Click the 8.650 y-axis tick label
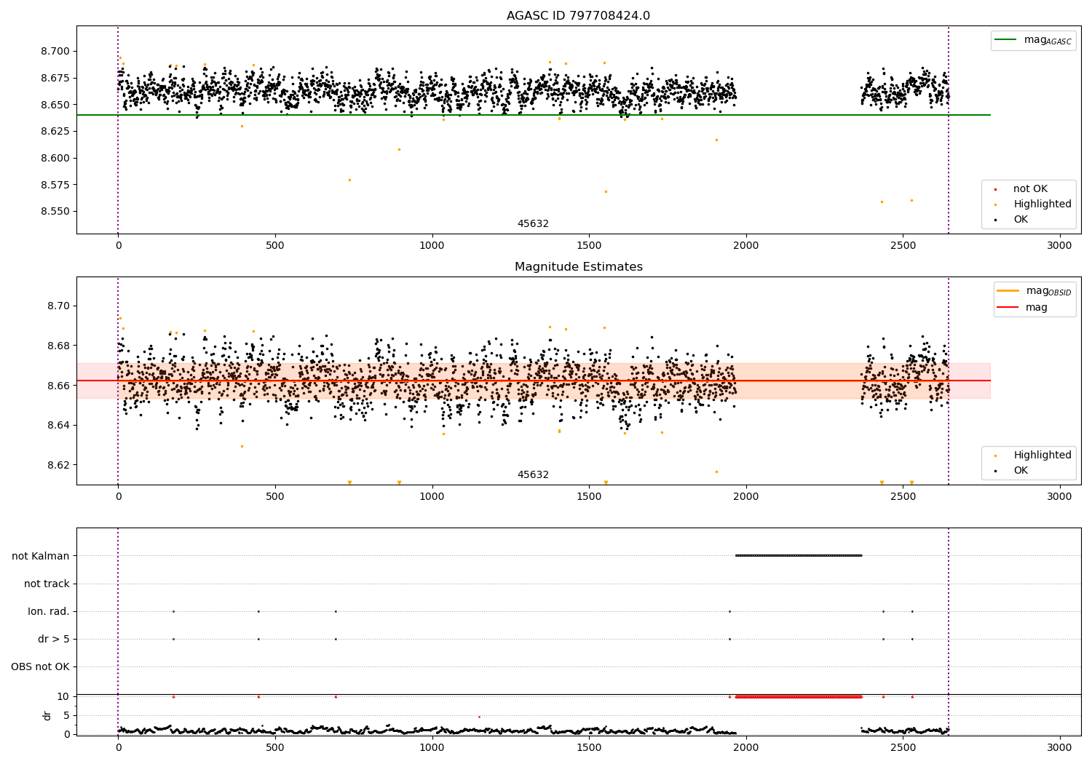This screenshot has width=1092, height=764. pyautogui.click(x=55, y=105)
